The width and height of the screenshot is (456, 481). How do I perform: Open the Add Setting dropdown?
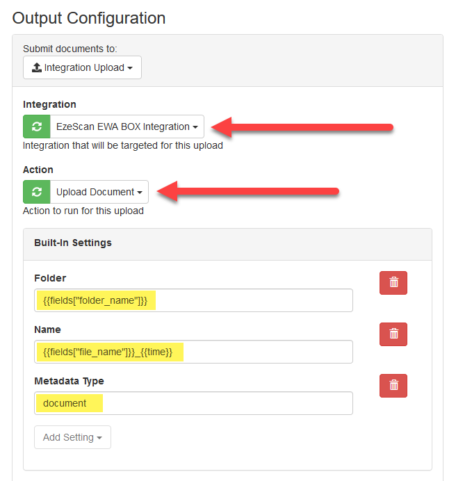72,438
